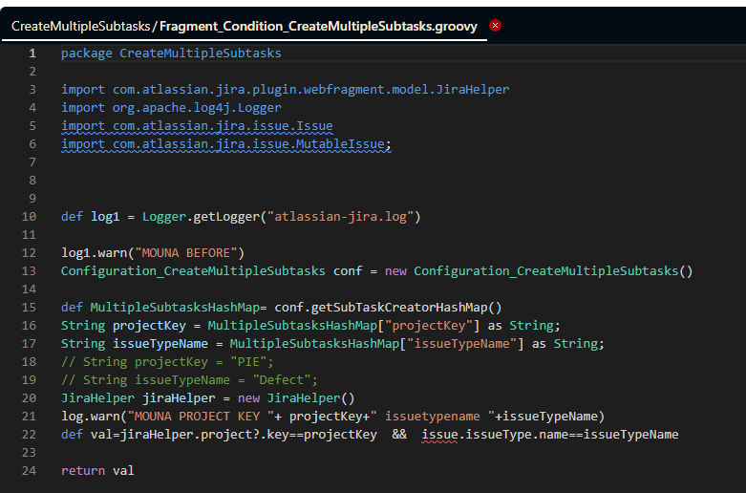
Task: Click line number 22 in gutter
Action: point(29,435)
